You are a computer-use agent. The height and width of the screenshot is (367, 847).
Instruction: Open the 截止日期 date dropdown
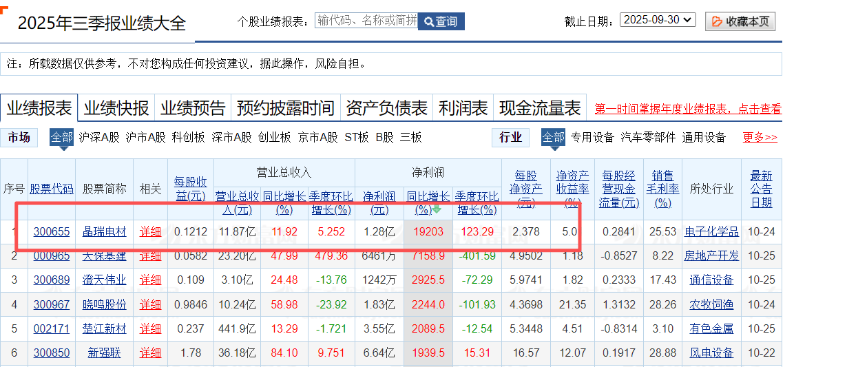tap(658, 20)
